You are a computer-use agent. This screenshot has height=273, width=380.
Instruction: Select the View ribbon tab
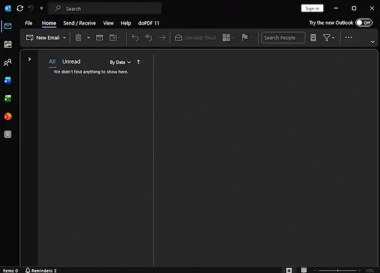109,23
